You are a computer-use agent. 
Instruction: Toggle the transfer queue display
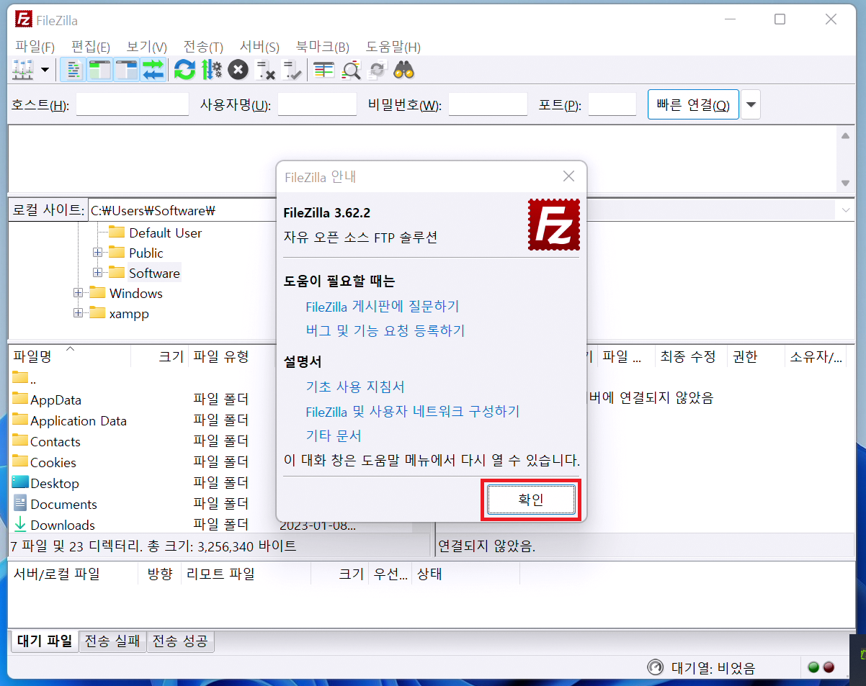tap(153, 70)
